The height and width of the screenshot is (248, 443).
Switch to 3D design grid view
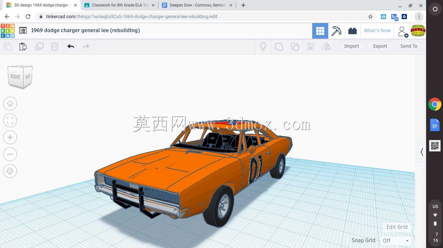320,31
